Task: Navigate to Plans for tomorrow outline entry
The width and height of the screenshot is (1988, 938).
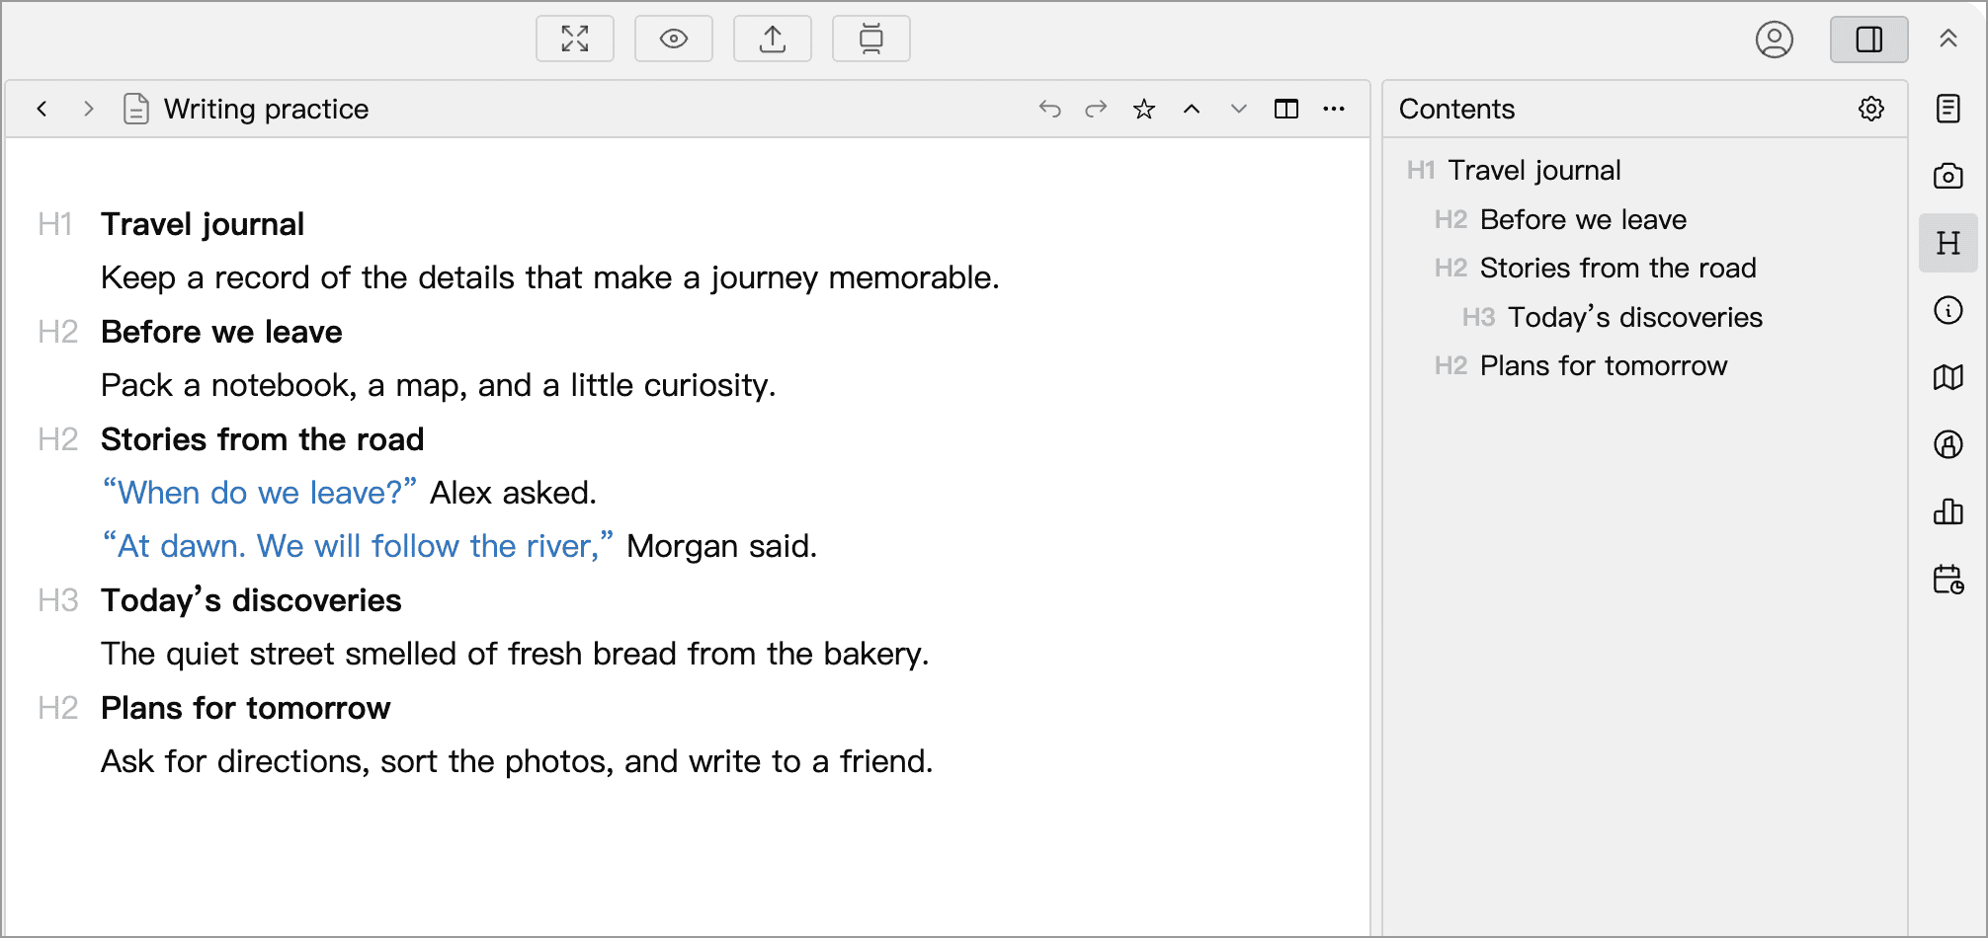Action: 1604,365
